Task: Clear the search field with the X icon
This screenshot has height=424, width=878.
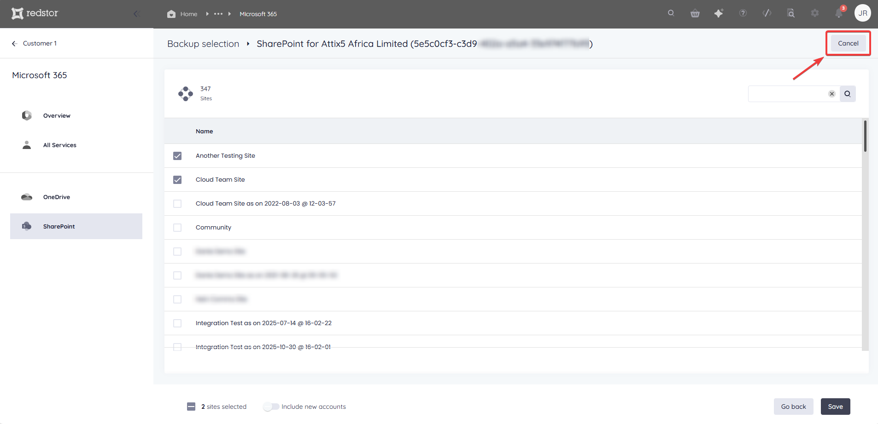Action: pos(832,94)
